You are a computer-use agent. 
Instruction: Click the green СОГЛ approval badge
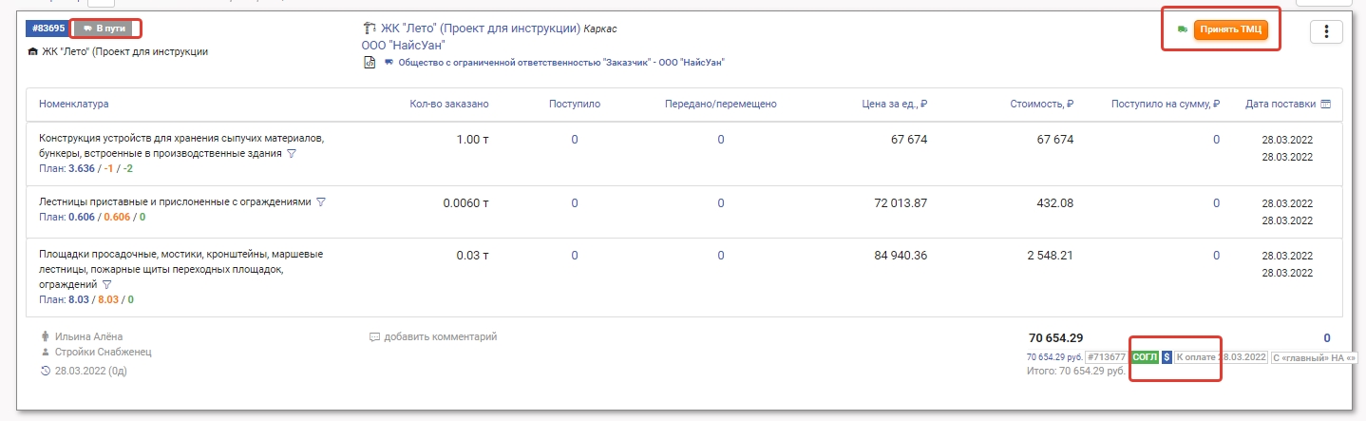click(1145, 357)
